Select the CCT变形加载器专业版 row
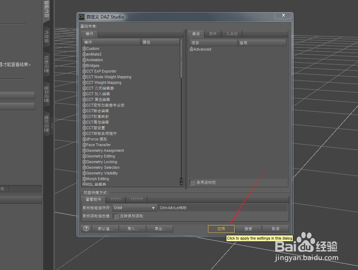 [105, 105]
